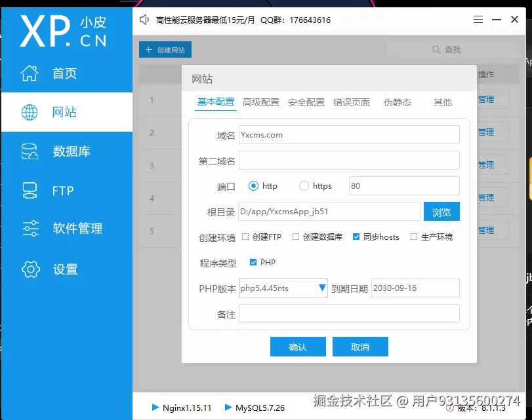This screenshot has width=532, height=420.
Task: Switch to the 伪静态 tab
Action: (x=398, y=102)
